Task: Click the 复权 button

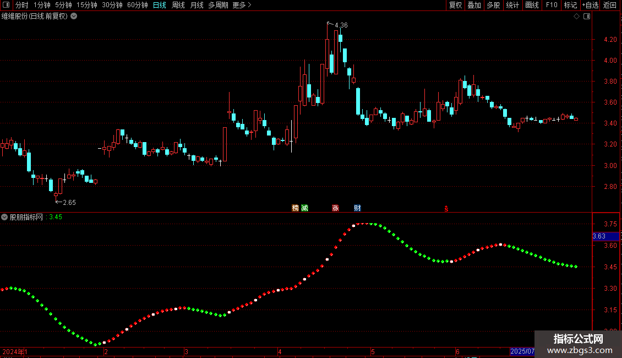Action: coord(455,5)
